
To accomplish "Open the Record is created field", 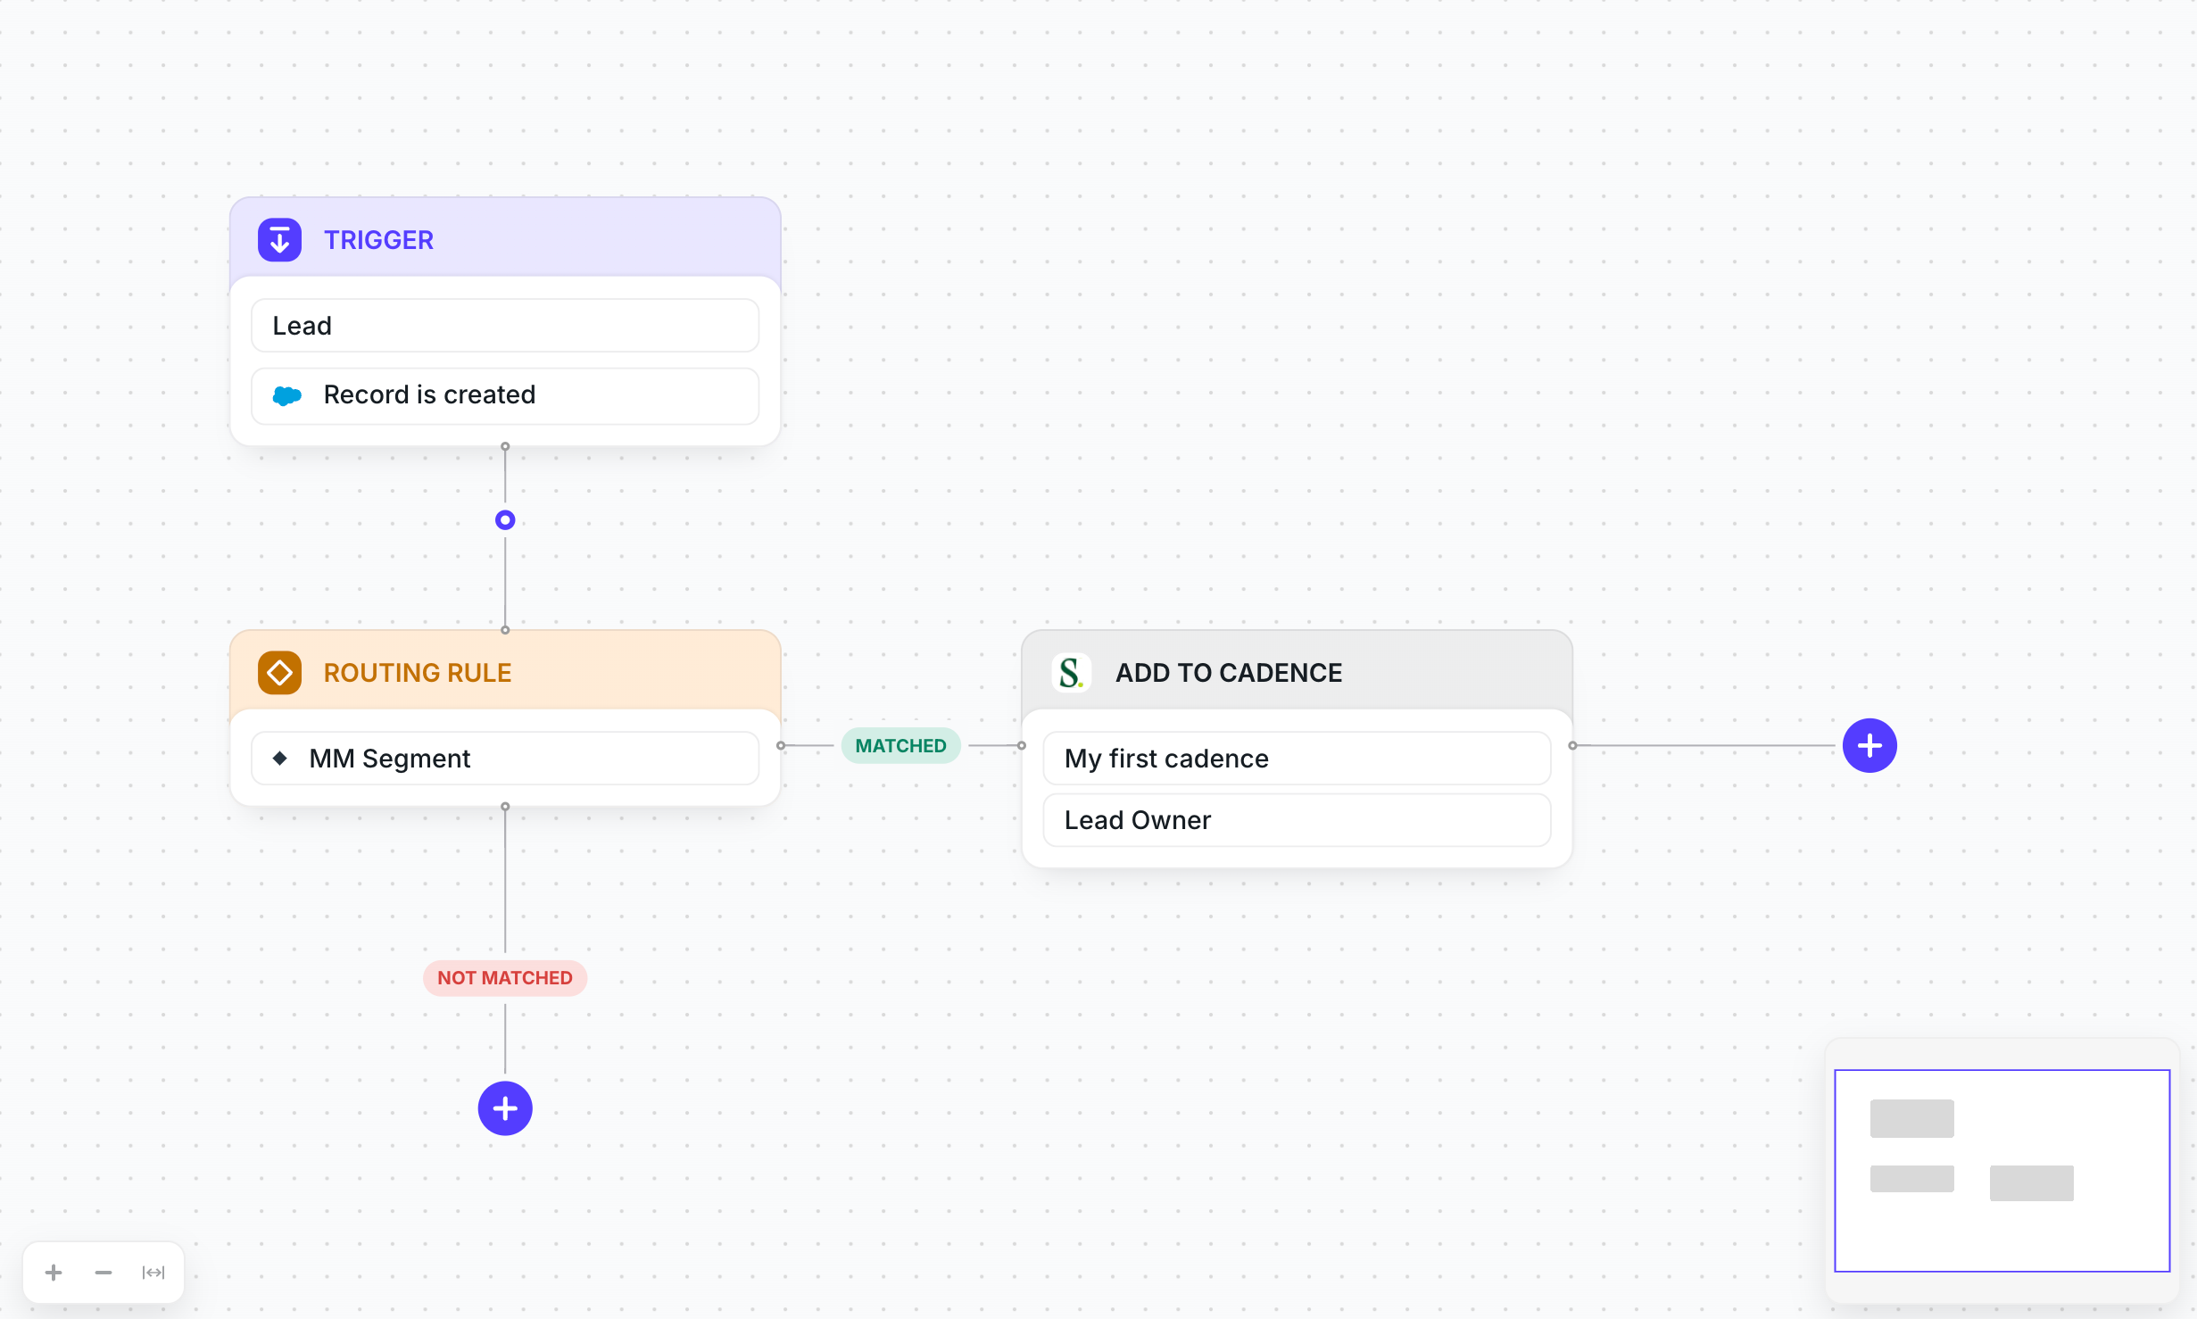I will 505,395.
